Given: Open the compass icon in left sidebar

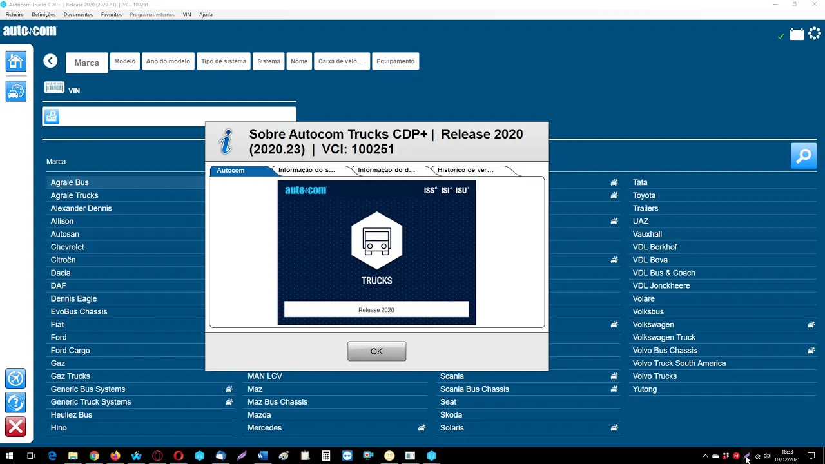Looking at the screenshot, I should 16,378.
